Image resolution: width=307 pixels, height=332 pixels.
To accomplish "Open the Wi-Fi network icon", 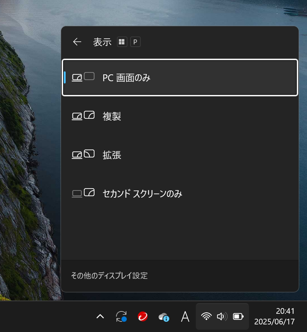I will [x=206, y=316].
